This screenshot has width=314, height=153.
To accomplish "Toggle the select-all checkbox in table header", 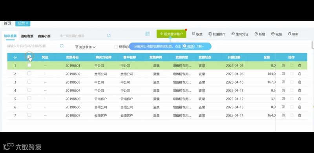I will pos(29,57).
